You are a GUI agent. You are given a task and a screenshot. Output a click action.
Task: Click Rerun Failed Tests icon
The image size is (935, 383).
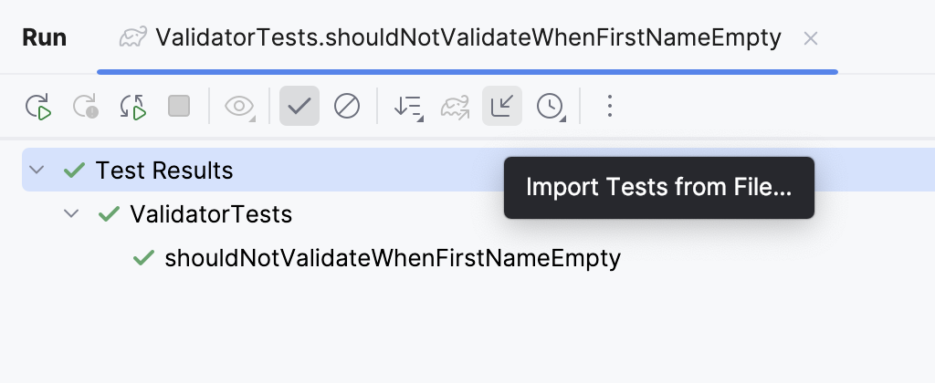(86, 107)
